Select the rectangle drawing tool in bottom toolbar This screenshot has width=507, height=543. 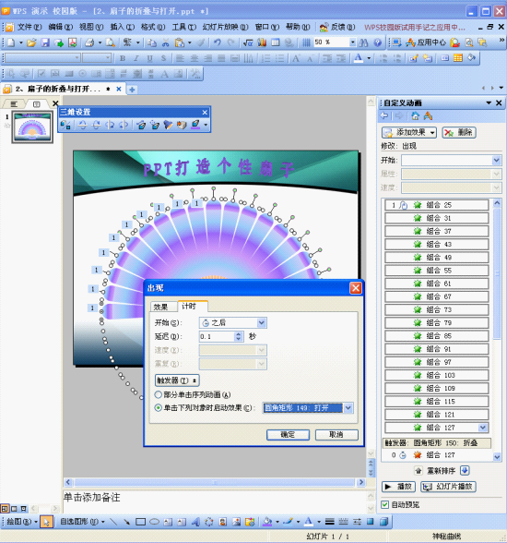click(x=140, y=522)
